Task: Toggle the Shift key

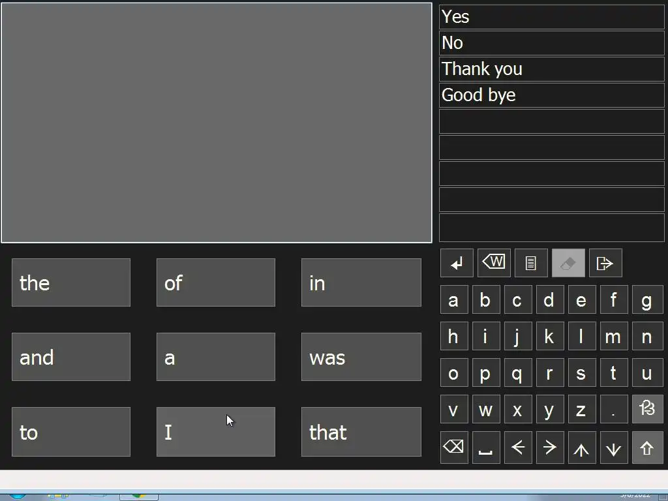Action: point(647,448)
